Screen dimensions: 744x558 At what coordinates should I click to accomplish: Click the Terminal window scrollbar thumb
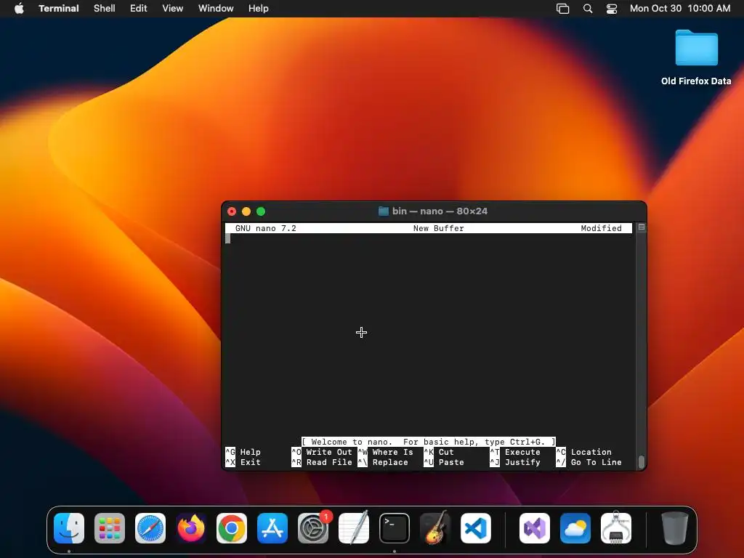641,462
